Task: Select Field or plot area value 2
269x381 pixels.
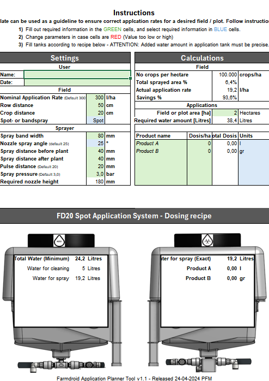Action: [x=225, y=113]
